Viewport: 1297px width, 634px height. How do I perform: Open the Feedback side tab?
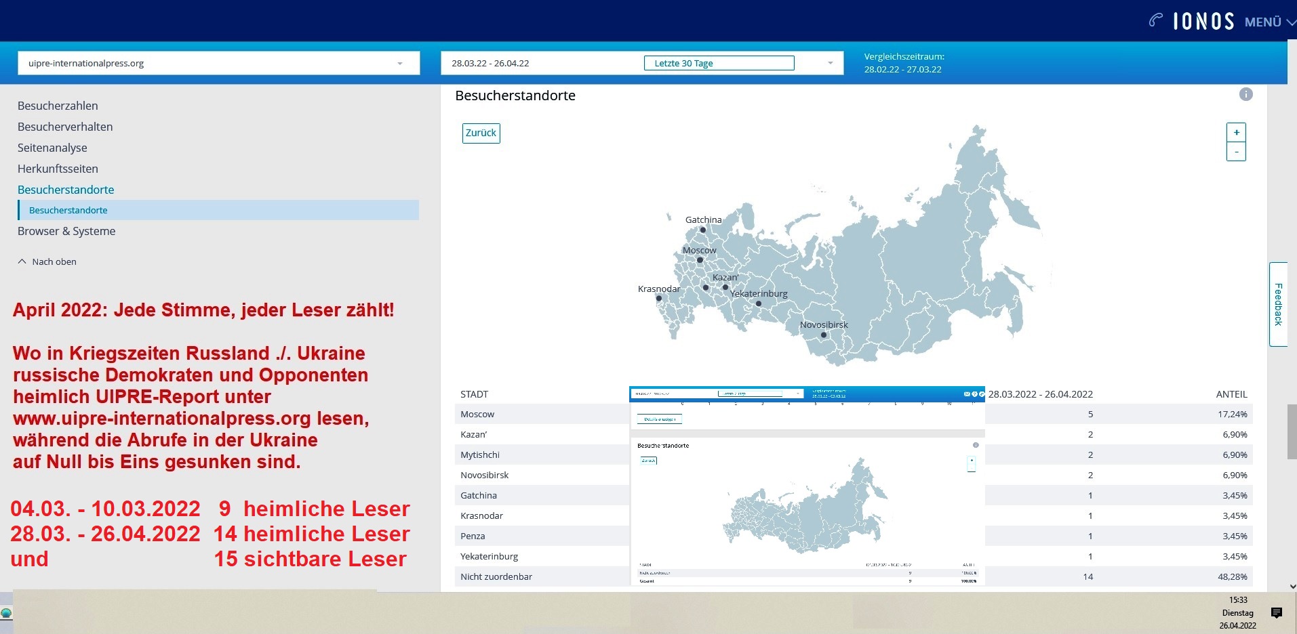pos(1278,305)
